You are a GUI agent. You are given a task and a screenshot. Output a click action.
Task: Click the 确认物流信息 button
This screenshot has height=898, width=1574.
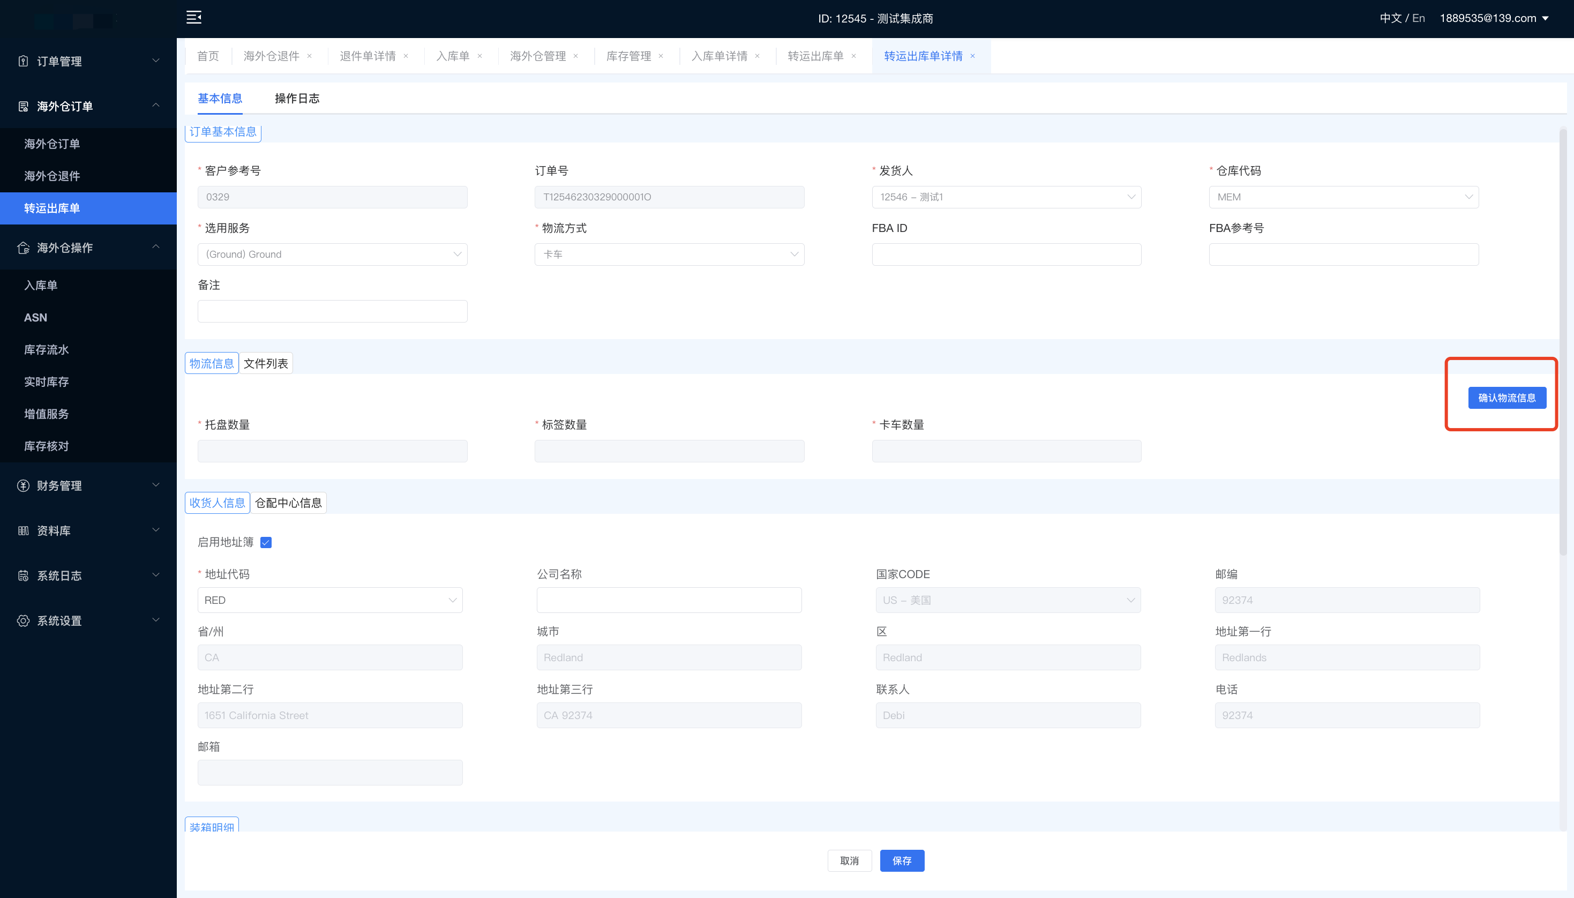(x=1507, y=398)
